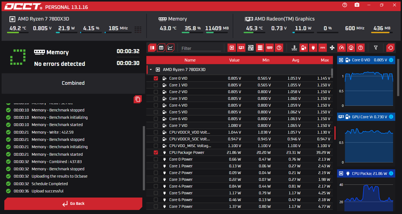Sort the table by the Min column header
Screen dimensions: 402x214
pyautogui.click(x=266, y=60)
